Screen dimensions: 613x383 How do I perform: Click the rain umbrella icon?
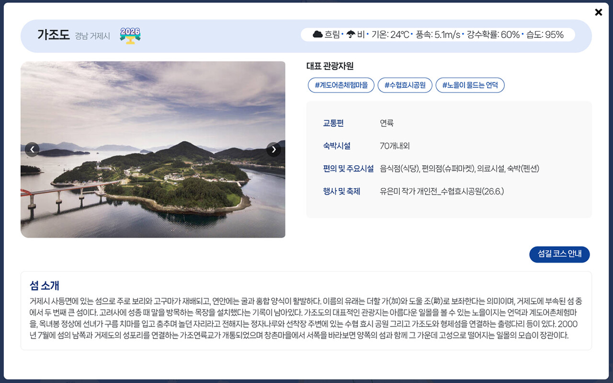(x=351, y=35)
